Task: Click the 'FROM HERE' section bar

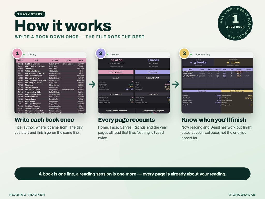Action: (152, 94)
